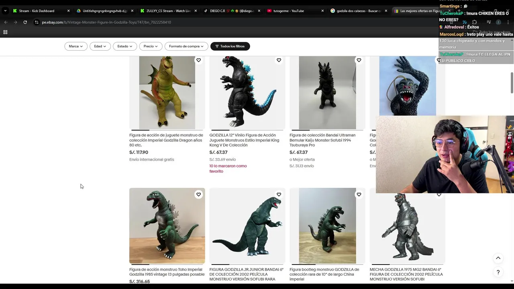Click 'Envío internacional gratis' text
Viewport: 514px width, 289px height.
(152, 159)
